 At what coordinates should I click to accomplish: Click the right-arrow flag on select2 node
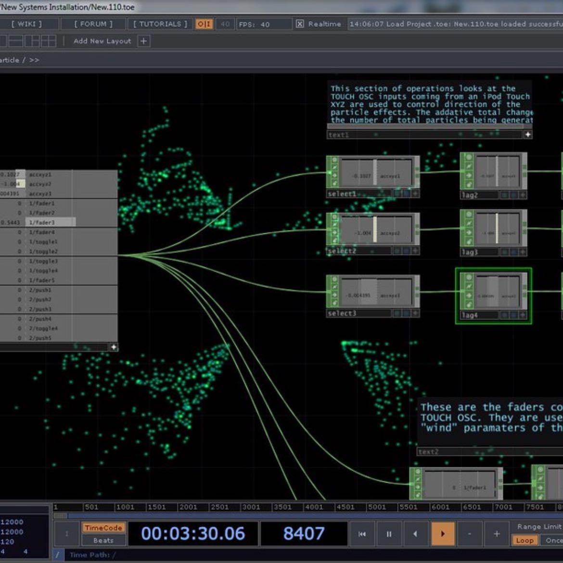334,232
